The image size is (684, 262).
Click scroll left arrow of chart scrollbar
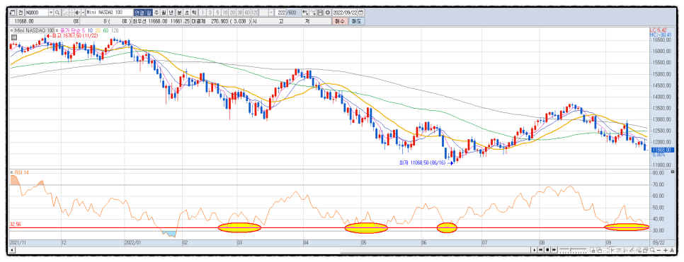(x=12, y=250)
